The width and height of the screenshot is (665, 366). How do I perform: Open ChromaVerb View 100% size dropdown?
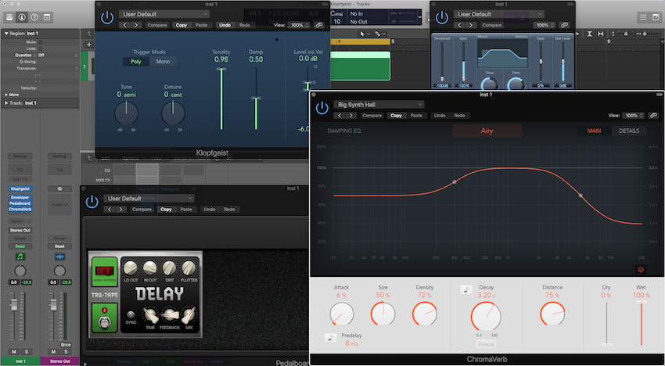coord(633,116)
